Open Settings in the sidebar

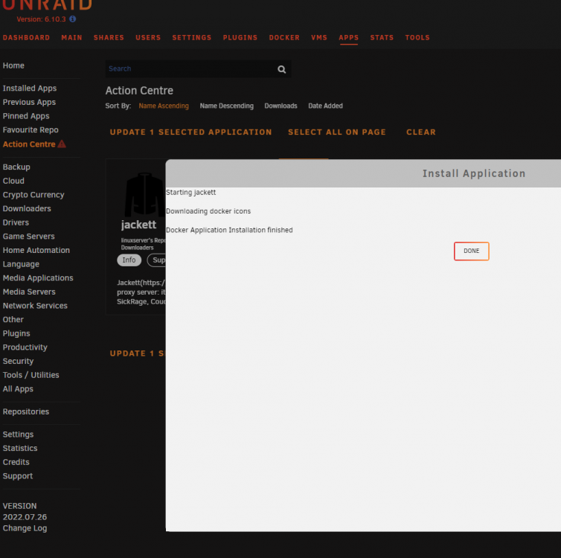(x=19, y=434)
